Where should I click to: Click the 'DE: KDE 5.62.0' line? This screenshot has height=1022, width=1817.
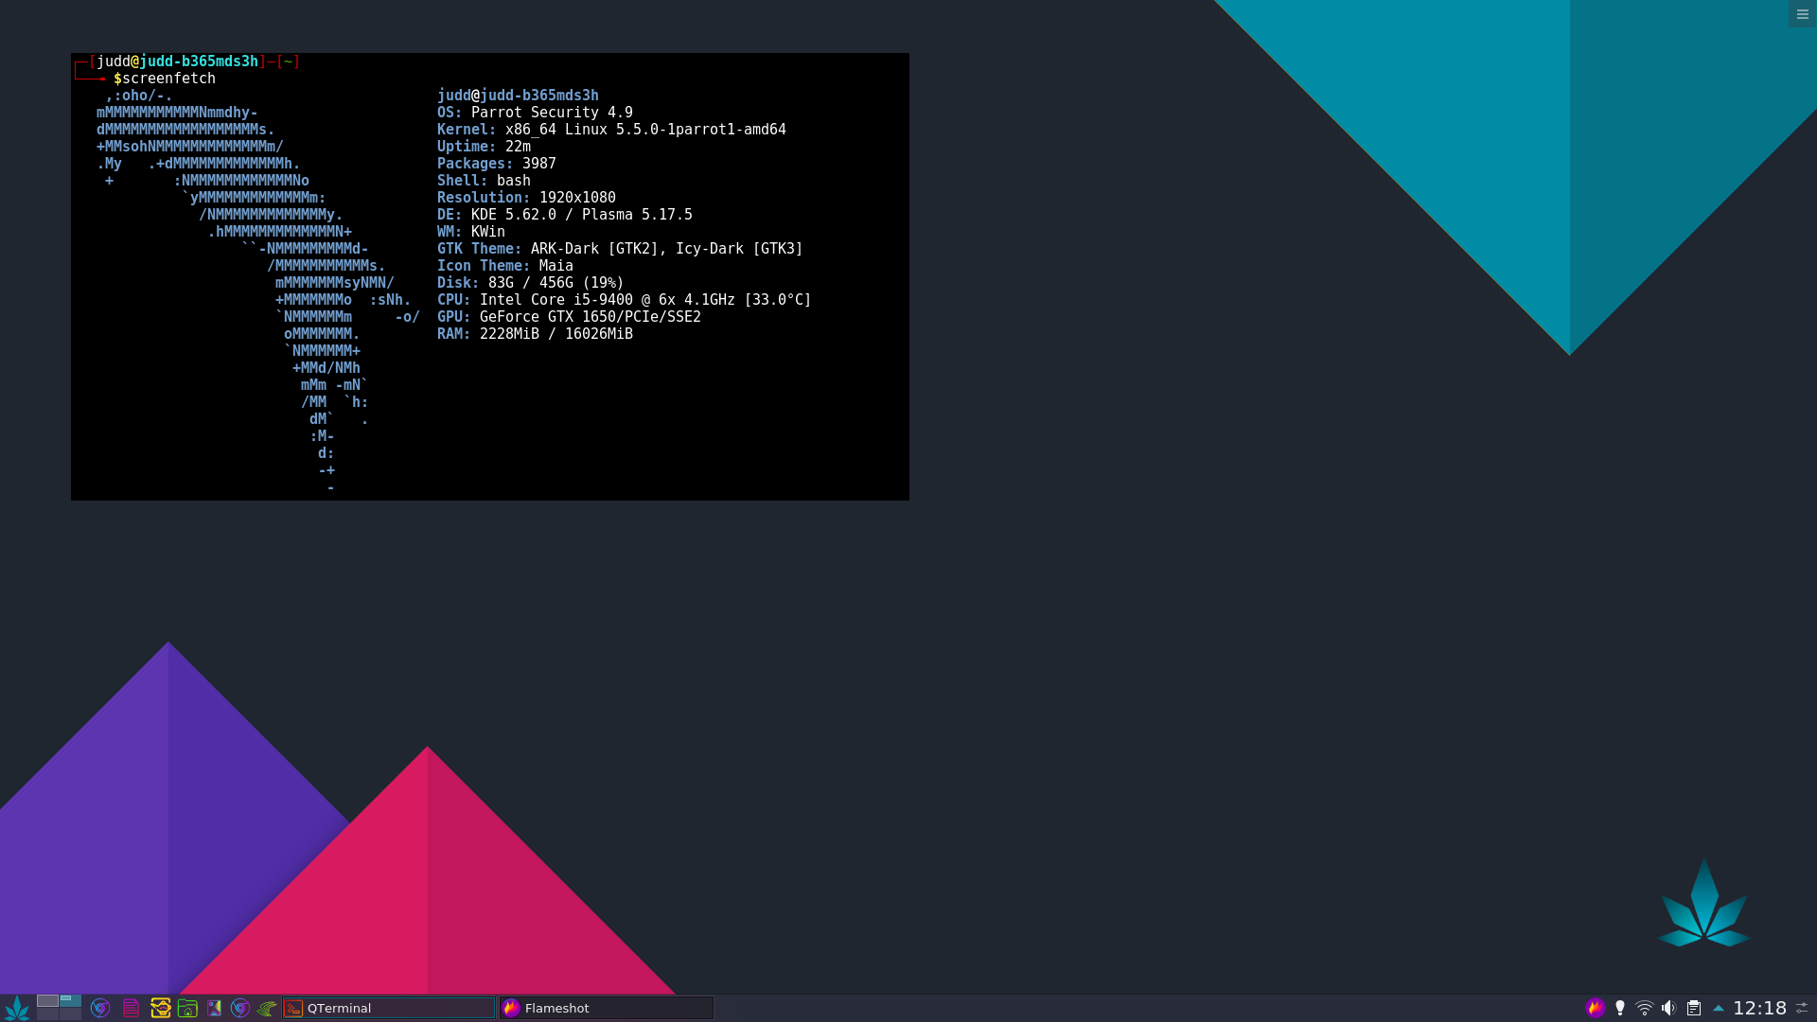(x=565, y=215)
